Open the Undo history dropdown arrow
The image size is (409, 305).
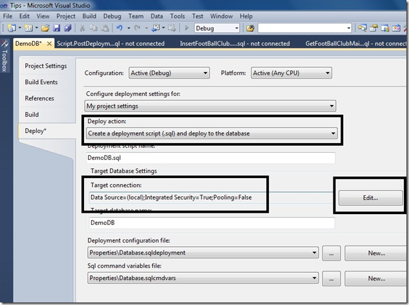point(129,28)
